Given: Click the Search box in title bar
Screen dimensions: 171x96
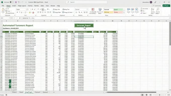Looking at the screenshot, I should click(x=86, y=2).
